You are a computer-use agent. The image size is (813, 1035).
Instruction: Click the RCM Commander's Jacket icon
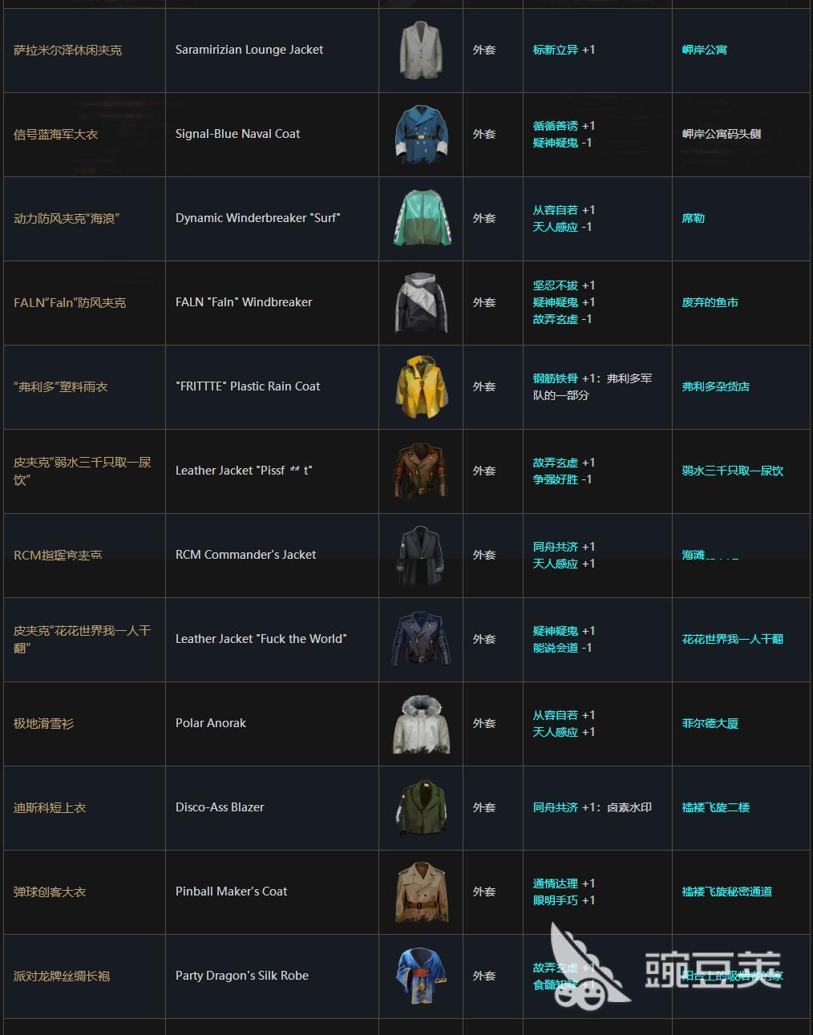421,556
